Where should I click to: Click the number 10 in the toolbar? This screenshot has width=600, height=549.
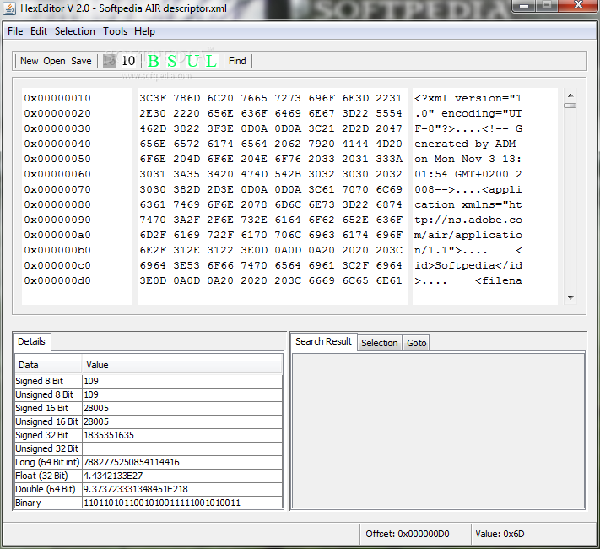click(x=127, y=61)
